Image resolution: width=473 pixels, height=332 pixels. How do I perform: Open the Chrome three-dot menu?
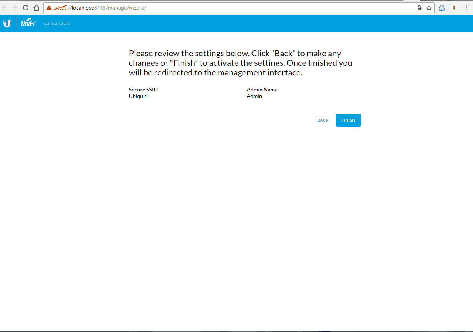466,8
